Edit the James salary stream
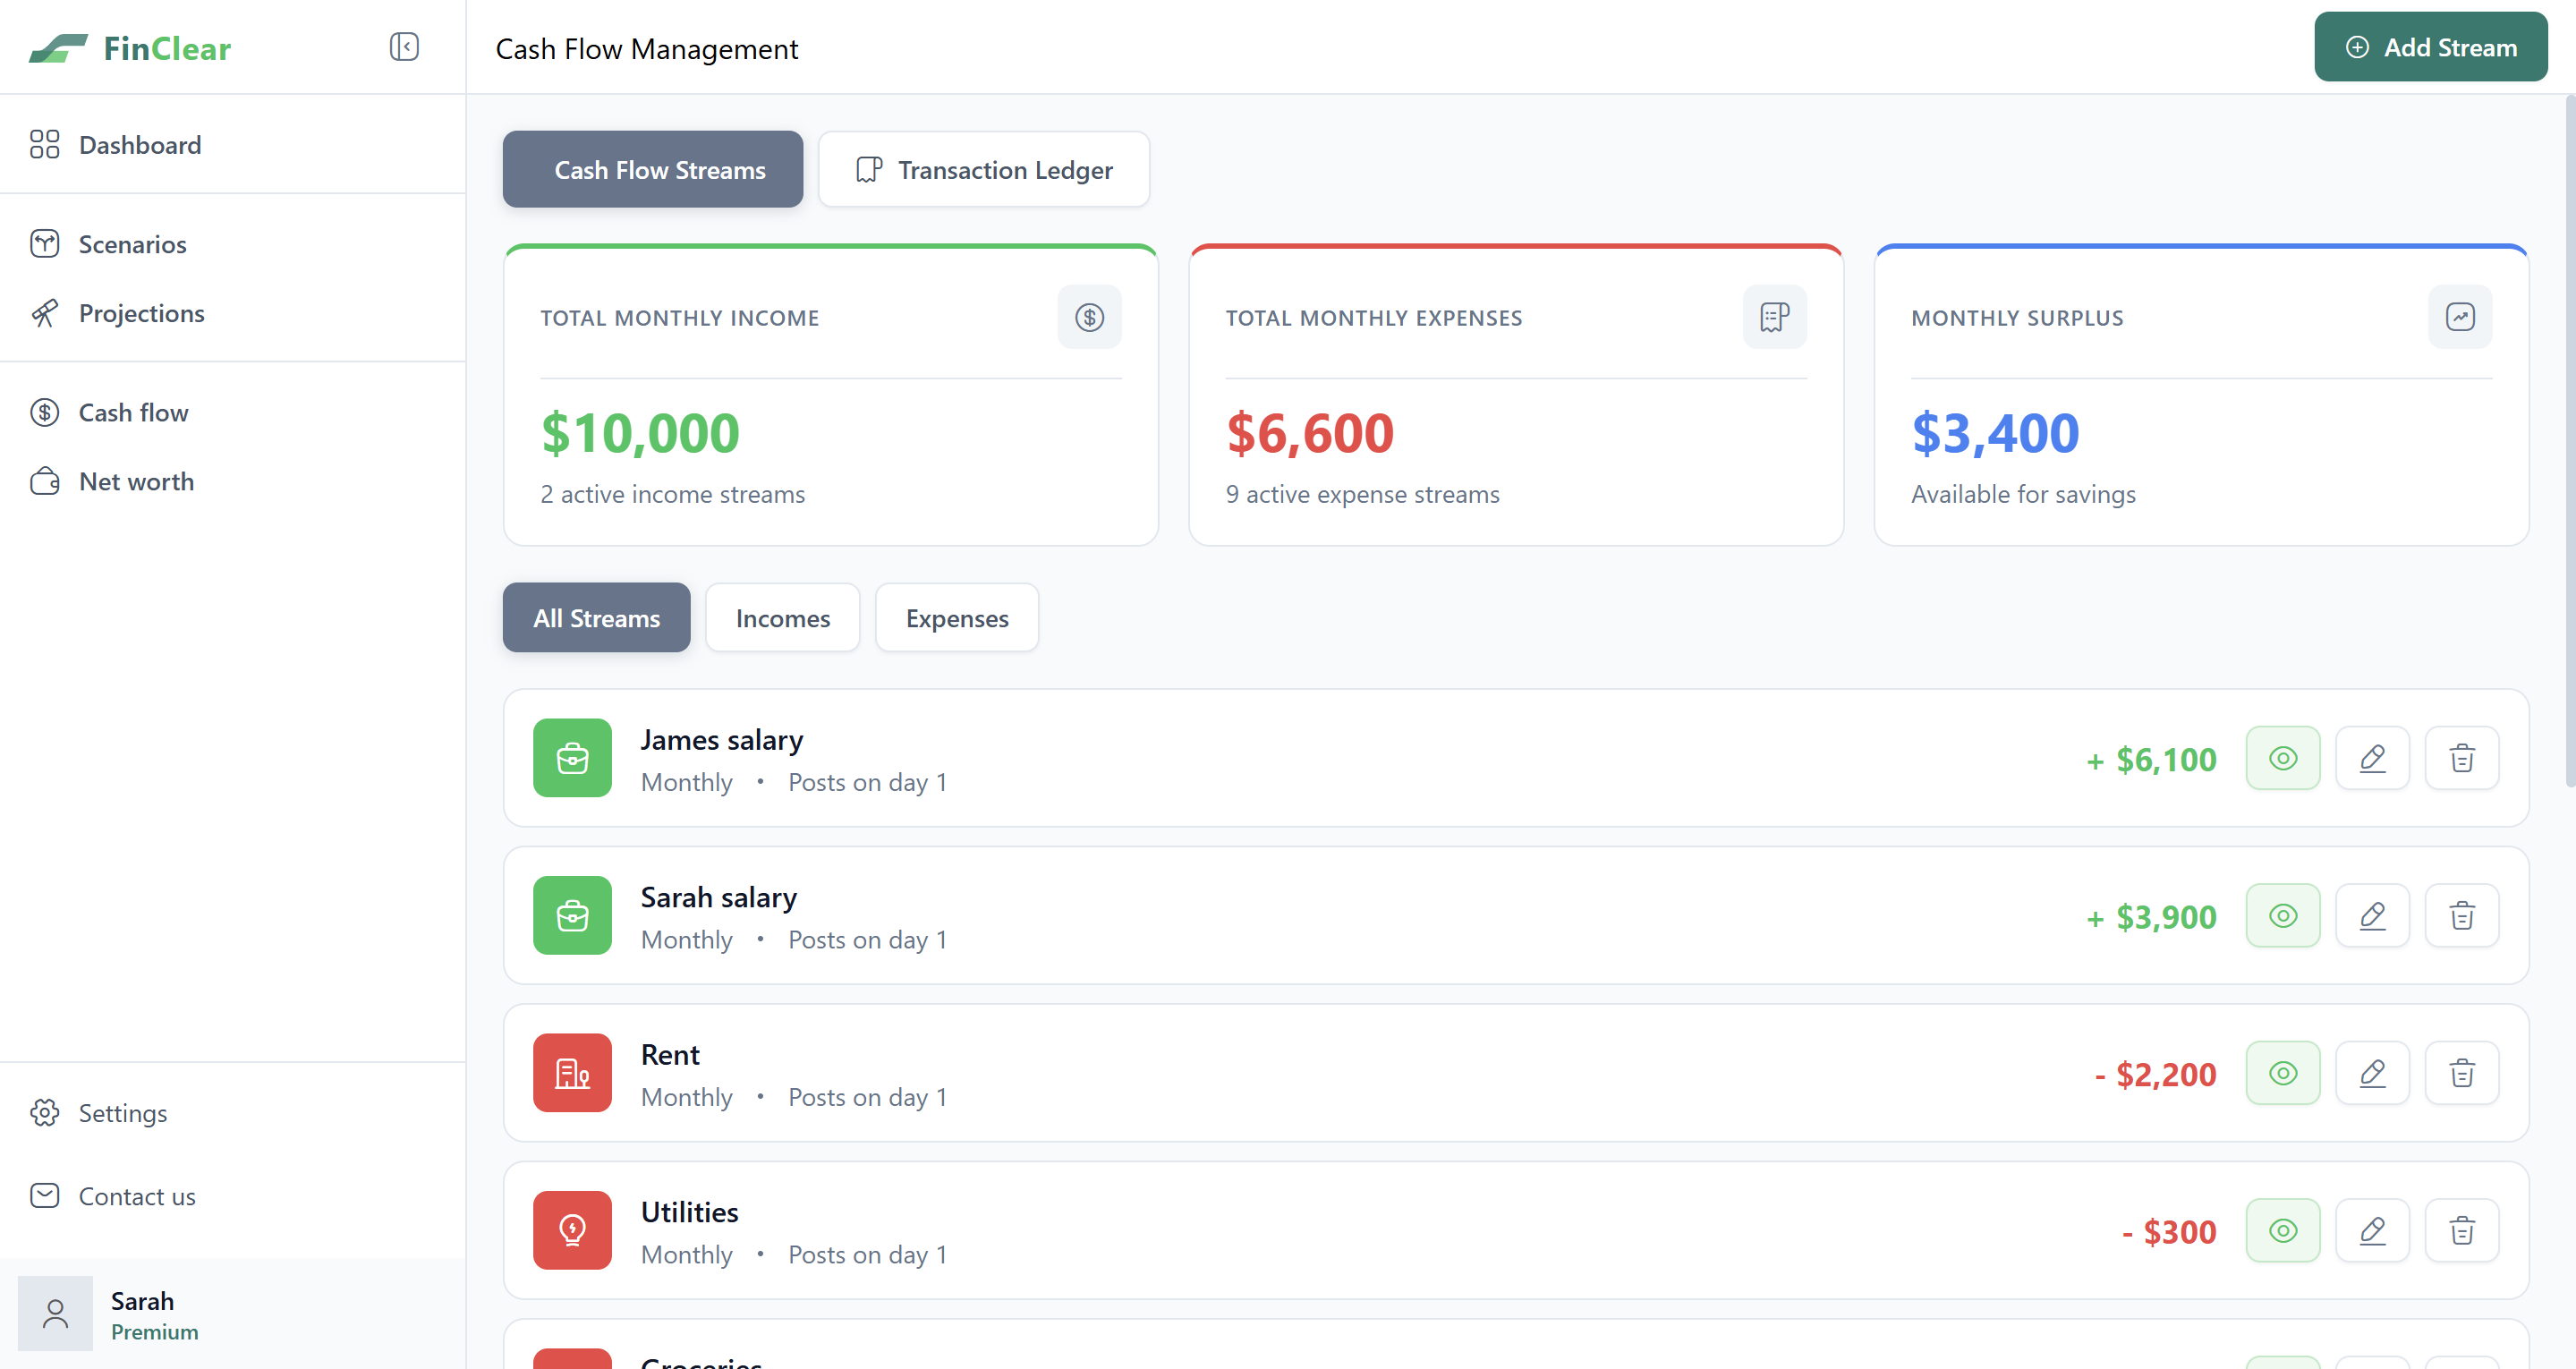This screenshot has height=1369, width=2576. coord(2372,758)
